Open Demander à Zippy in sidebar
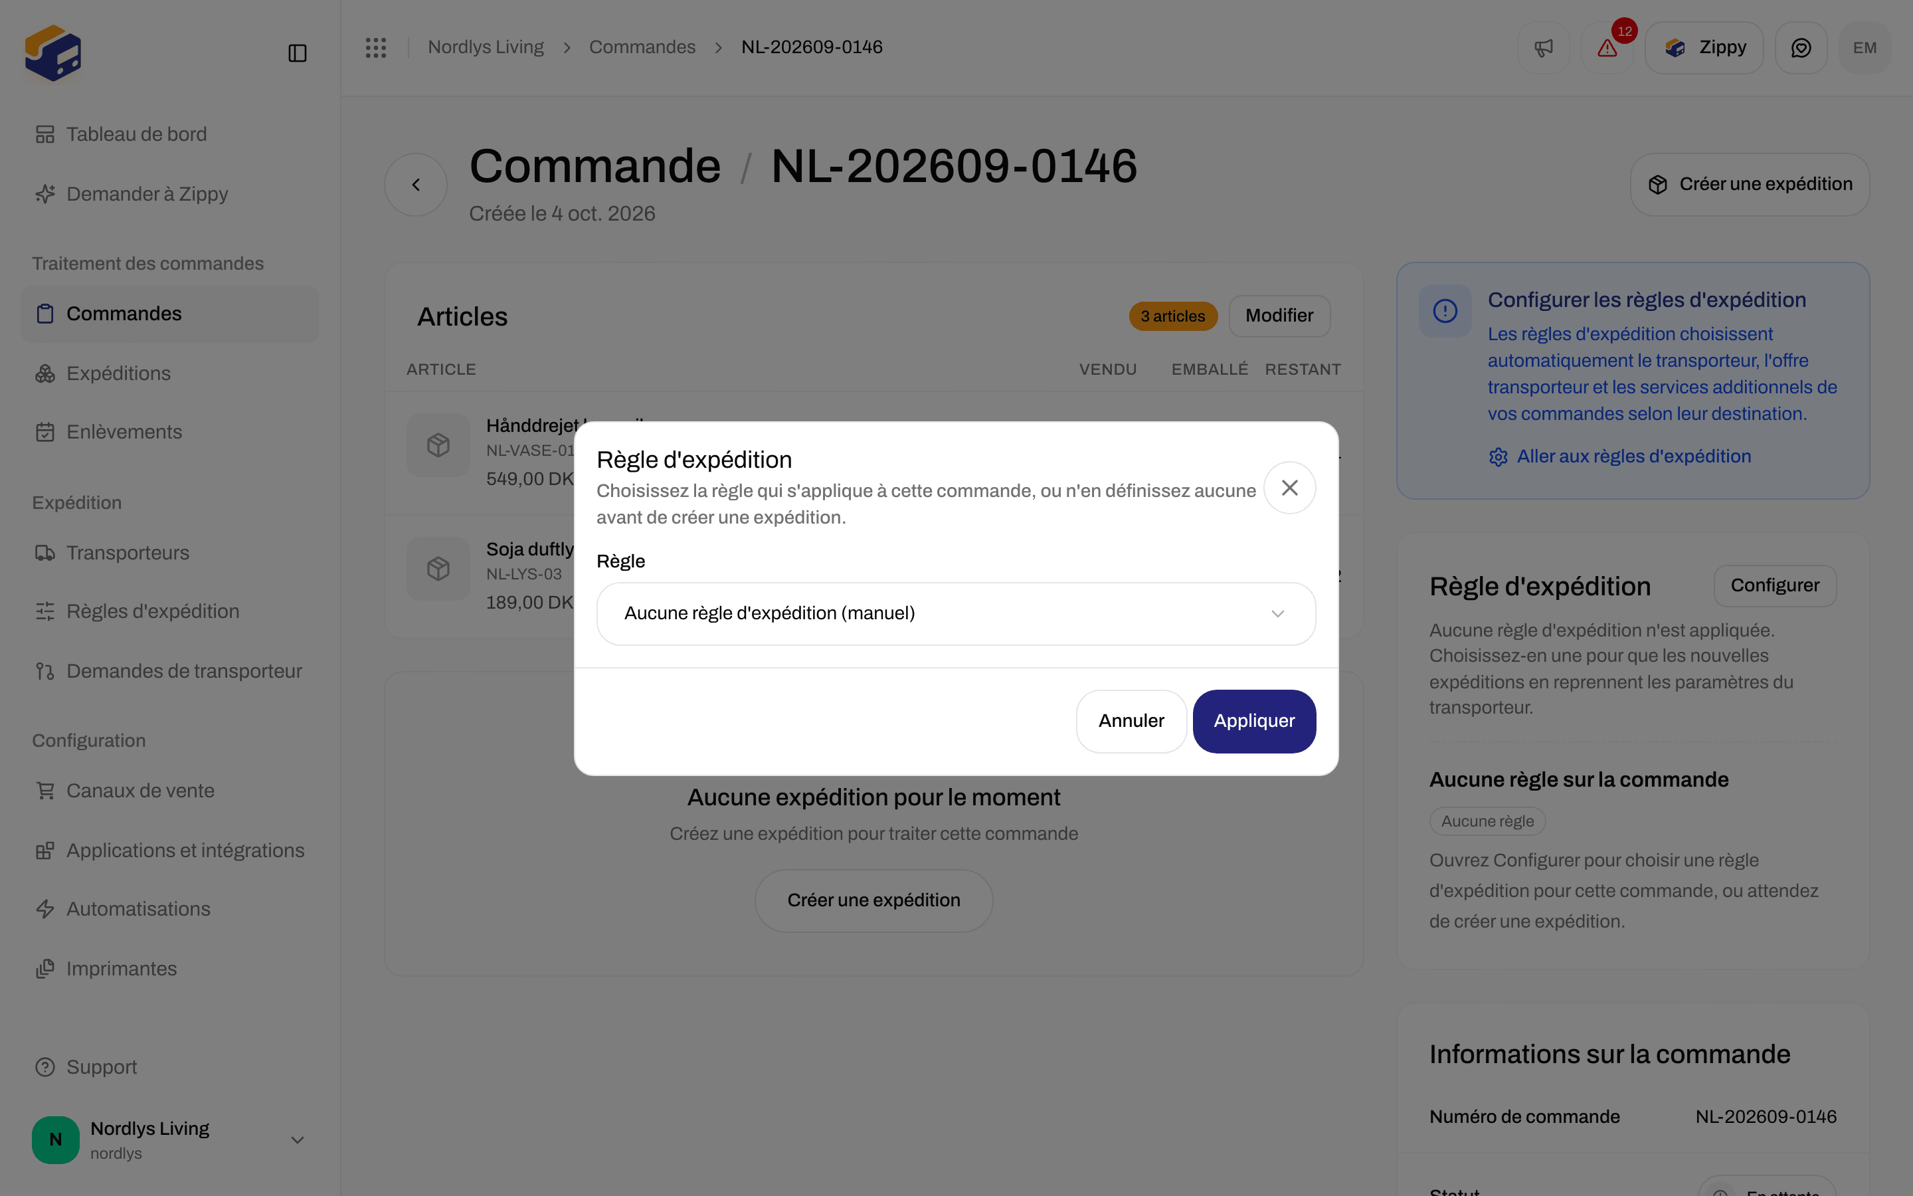 170,194
